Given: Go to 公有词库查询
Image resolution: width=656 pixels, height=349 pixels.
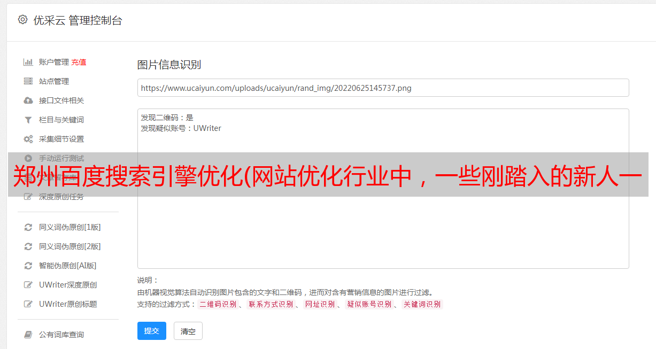Looking at the screenshot, I should 61,335.
